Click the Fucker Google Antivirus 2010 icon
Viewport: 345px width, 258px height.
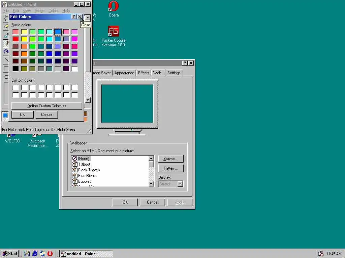point(114,31)
